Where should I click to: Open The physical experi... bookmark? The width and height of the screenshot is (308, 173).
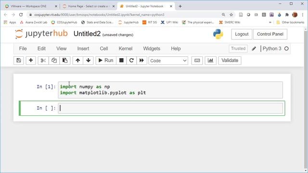click(198, 23)
